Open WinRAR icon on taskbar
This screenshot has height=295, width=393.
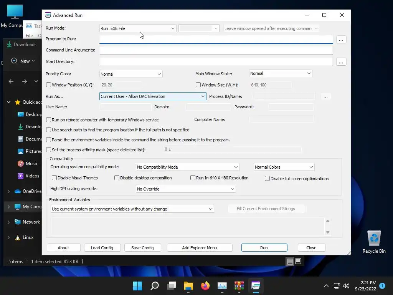(239, 286)
